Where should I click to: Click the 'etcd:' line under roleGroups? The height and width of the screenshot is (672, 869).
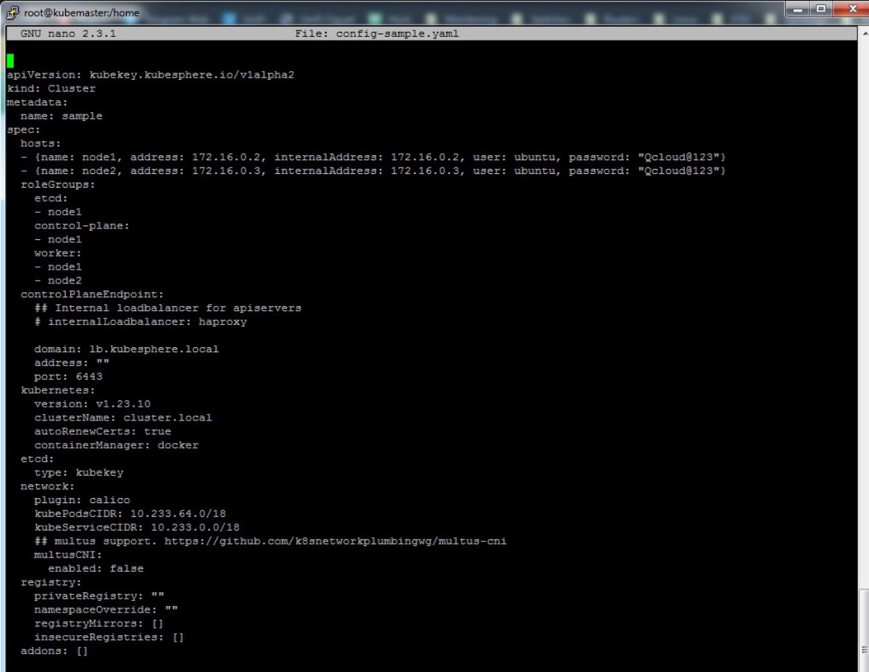click(51, 199)
